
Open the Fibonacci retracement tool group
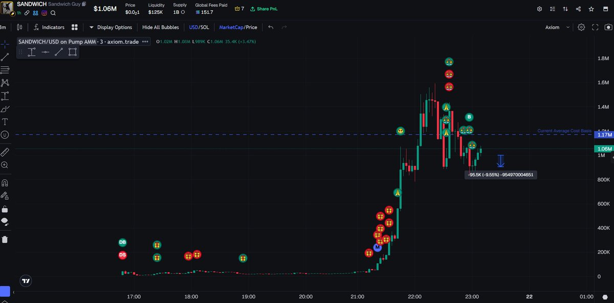click(5, 70)
